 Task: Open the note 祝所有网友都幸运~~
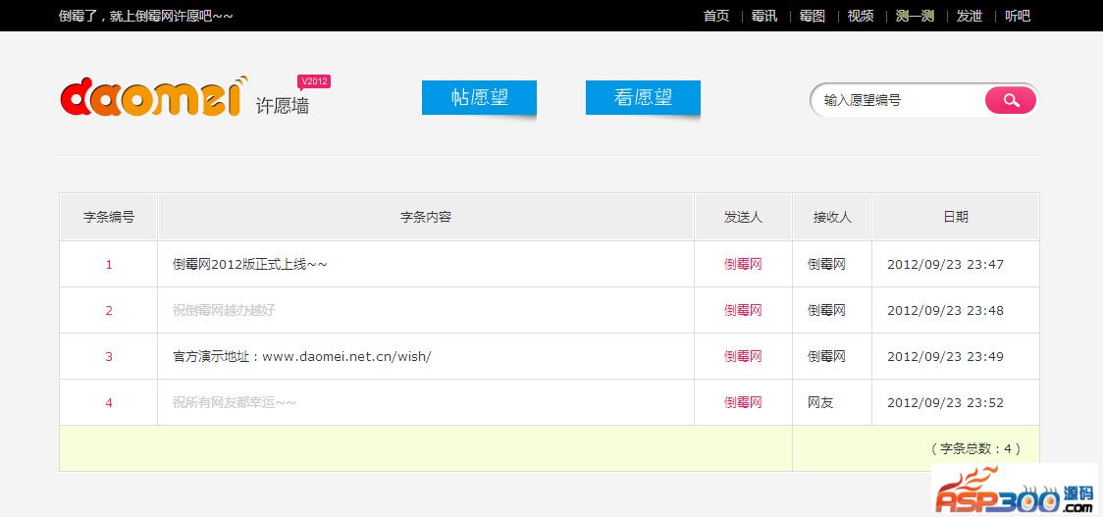pyautogui.click(x=235, y=403)
